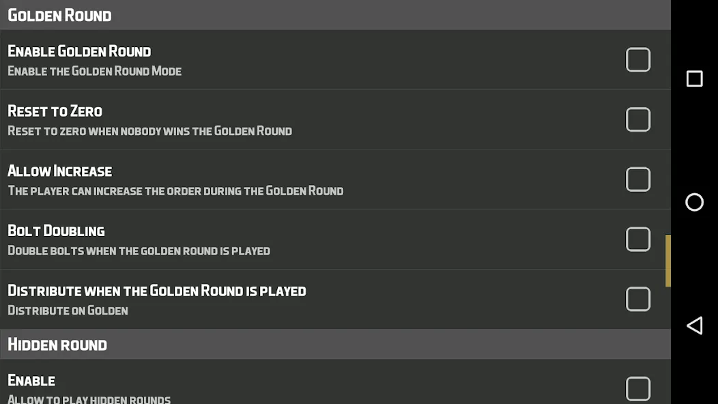Tap the Distribute on Golden description
Image resolution: width=718 pixels, height=404 pixels.
click(68, 311)
